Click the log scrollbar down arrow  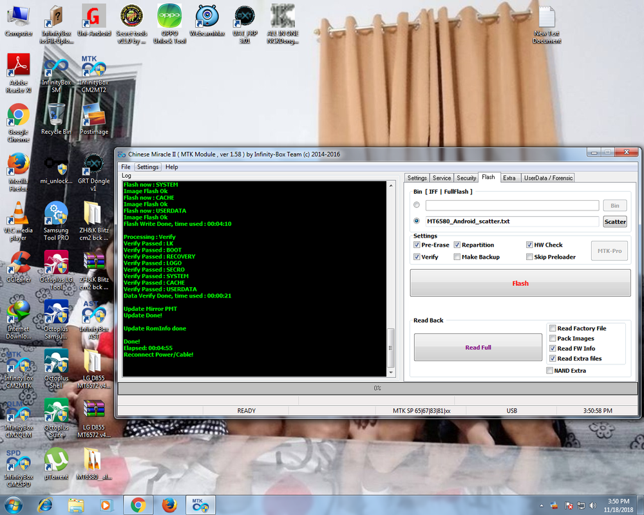tap(391, 373)
